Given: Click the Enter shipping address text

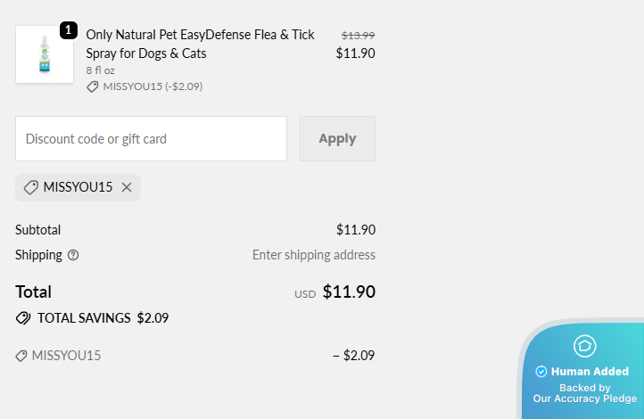Looking at the screenshot, I should (x=313, y=255).
